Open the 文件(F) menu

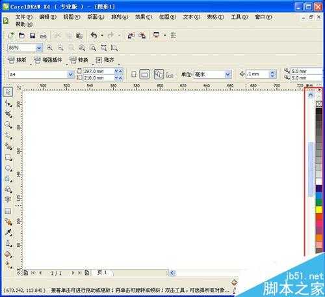[24, 17]
